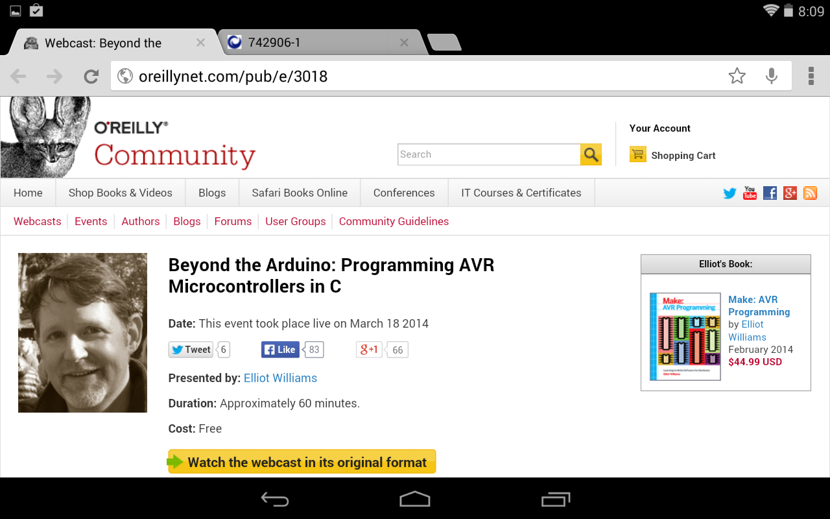The width and height of the screenshot is (830, 519).
Task: Open Make: AVR Programming book cover
Action: tap(685, 337)
